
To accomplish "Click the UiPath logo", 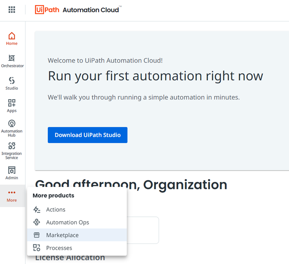I will tap(47, 10).
